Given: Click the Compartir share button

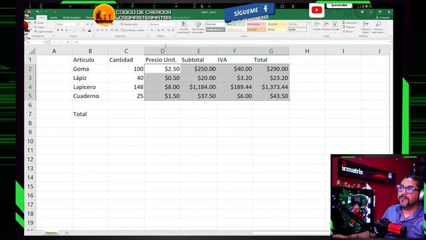Looking at the screenshot, I should coord(383,18).
